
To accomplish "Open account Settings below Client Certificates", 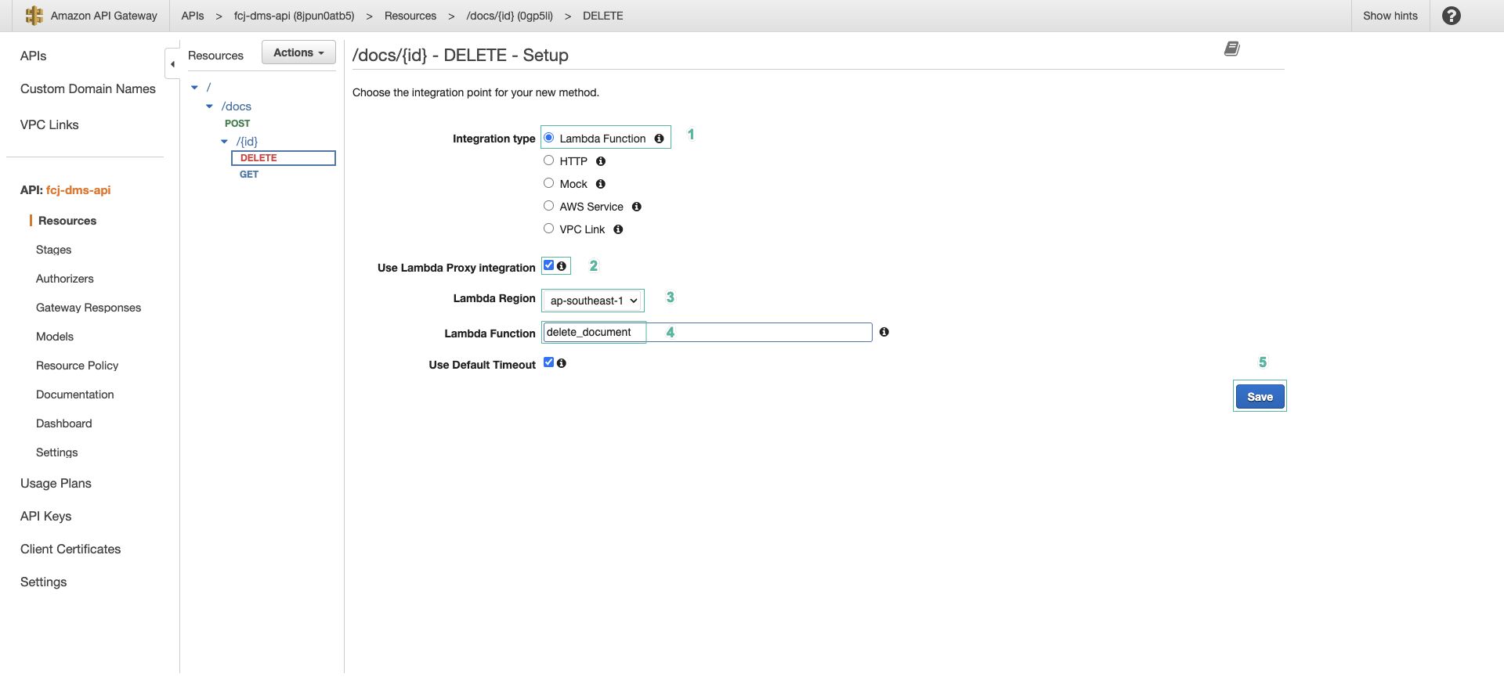I will 44,582.
